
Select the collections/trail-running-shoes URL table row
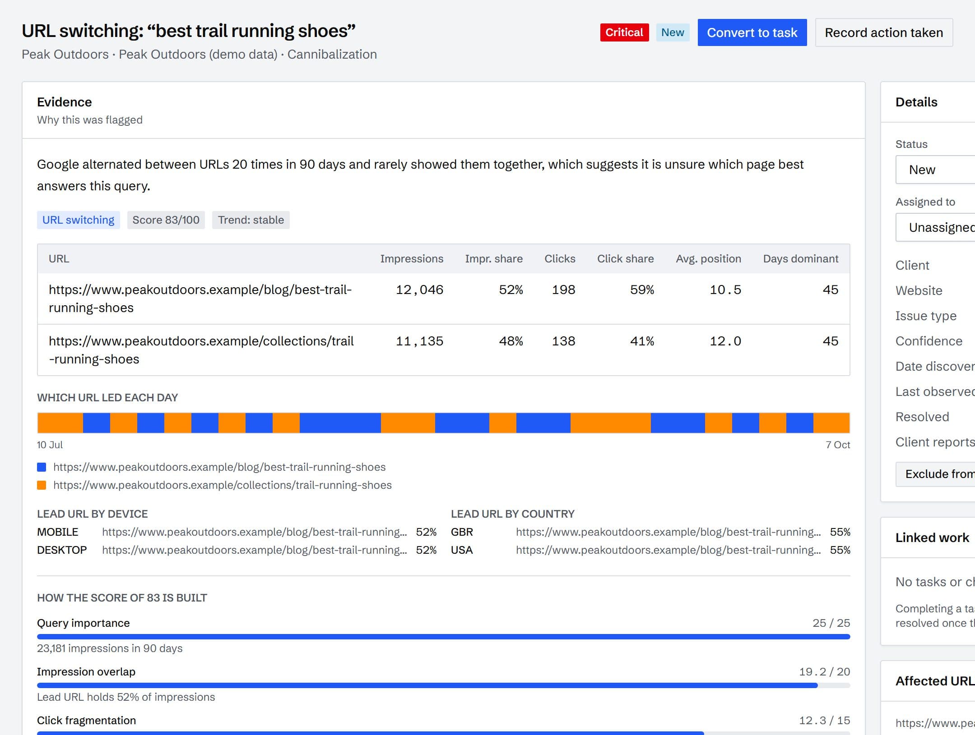pos(443,350)
